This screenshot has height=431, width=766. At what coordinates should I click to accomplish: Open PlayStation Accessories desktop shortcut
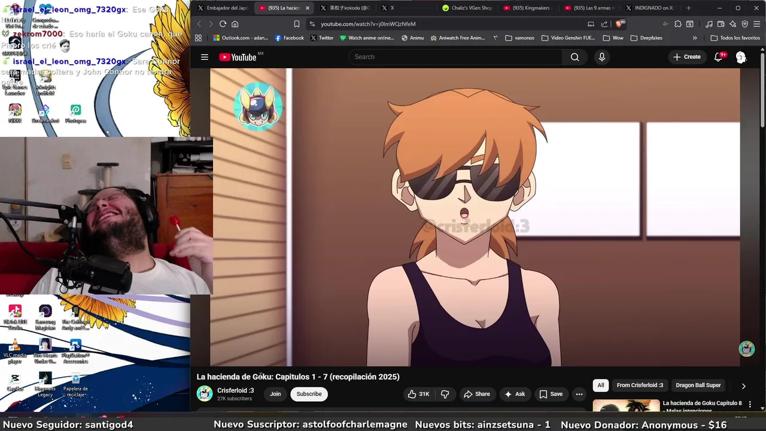(x=75, y=351)
